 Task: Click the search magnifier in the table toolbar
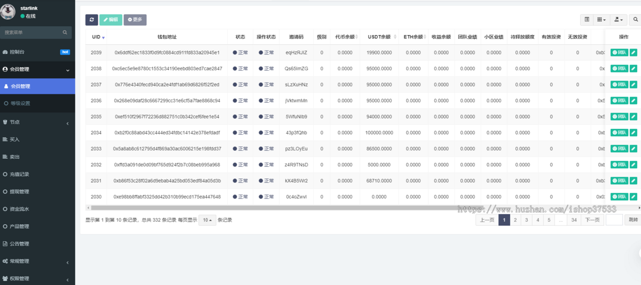pyautogui.click(x=636, y=20)
